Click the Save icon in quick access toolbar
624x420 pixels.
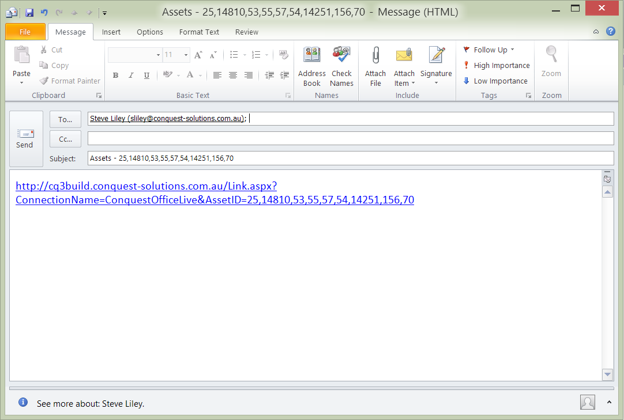point(29,13)
